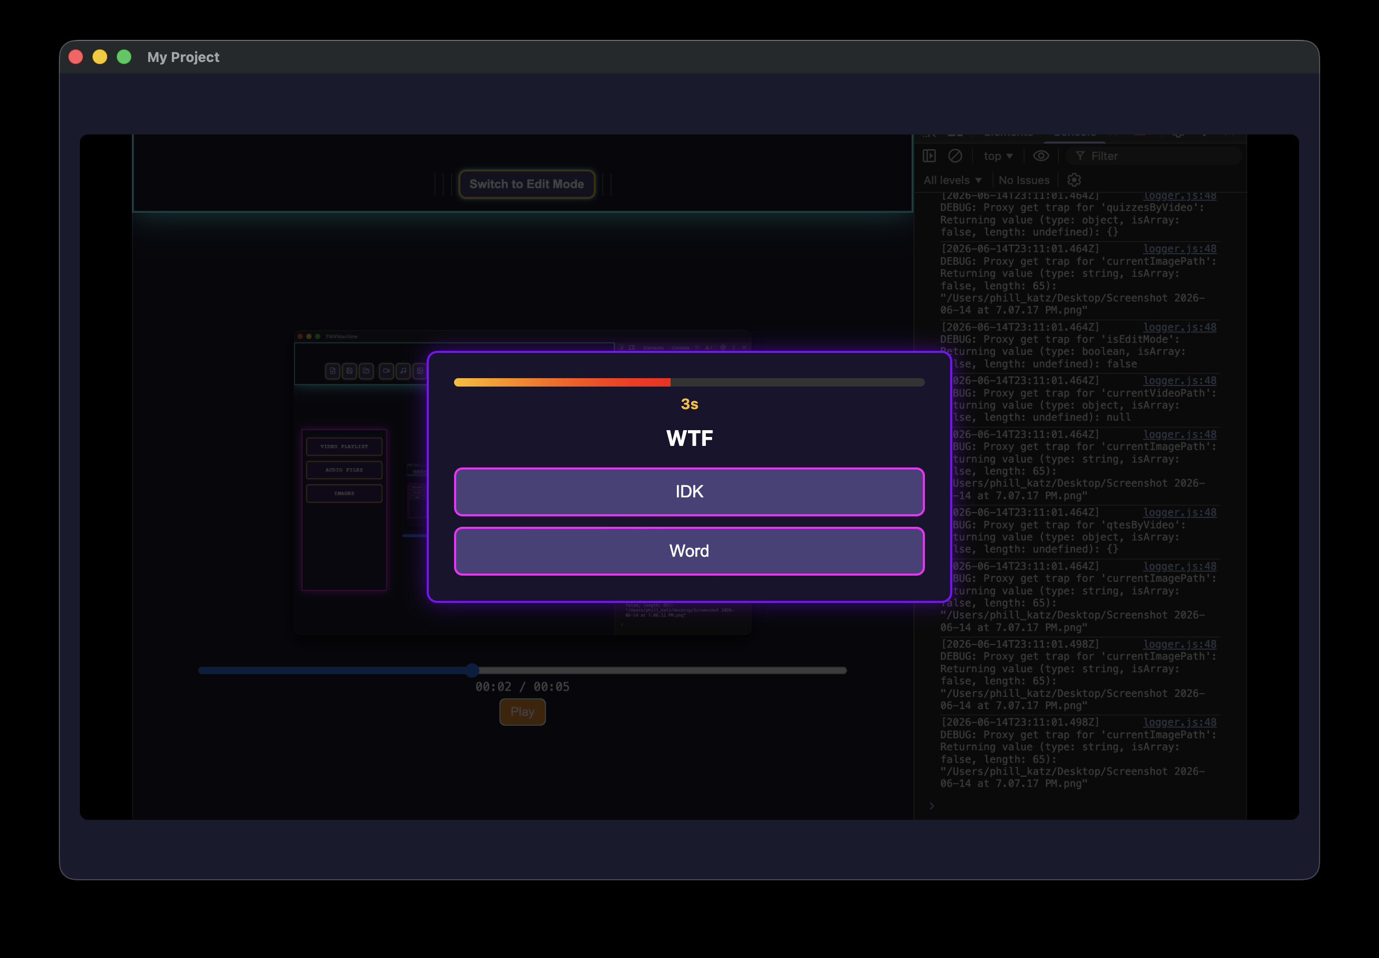Select IMAGES in the FMVMachine sidebar
The height and width of the screenshot is (958, 1379).
click(344, 493)
